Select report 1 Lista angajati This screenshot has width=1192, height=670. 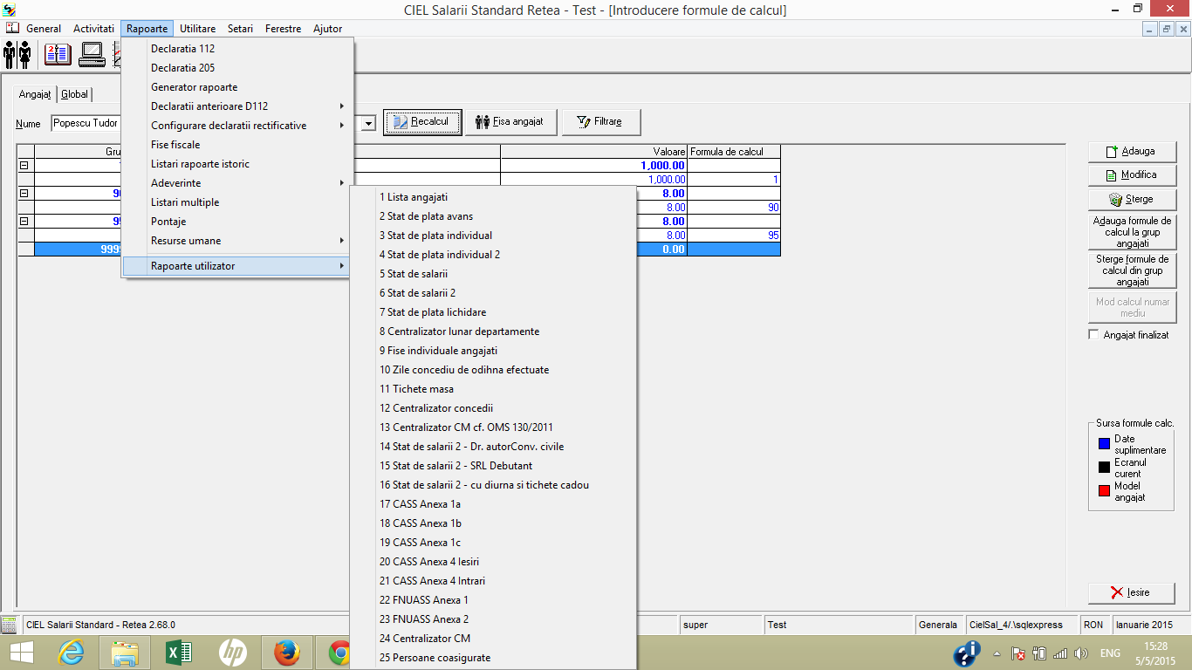[493, 197]
